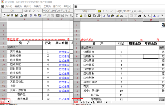
Task: Select the 第1页 page tab
Action: [x=99, y=102]
